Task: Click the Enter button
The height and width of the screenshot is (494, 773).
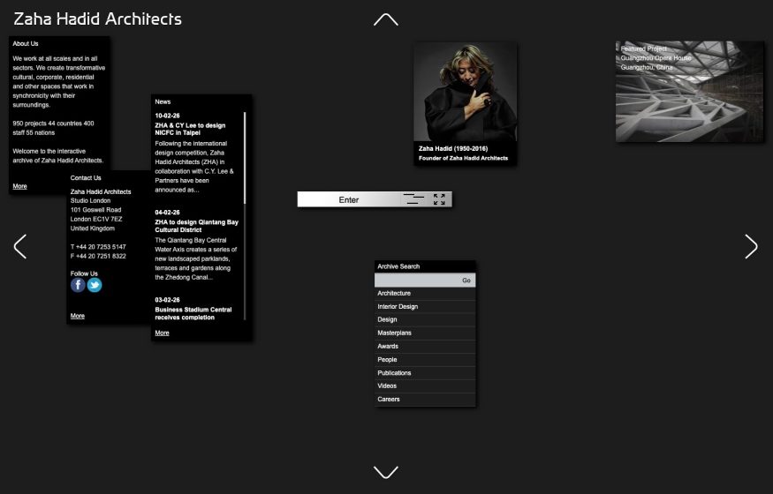Action: point(349,199)
